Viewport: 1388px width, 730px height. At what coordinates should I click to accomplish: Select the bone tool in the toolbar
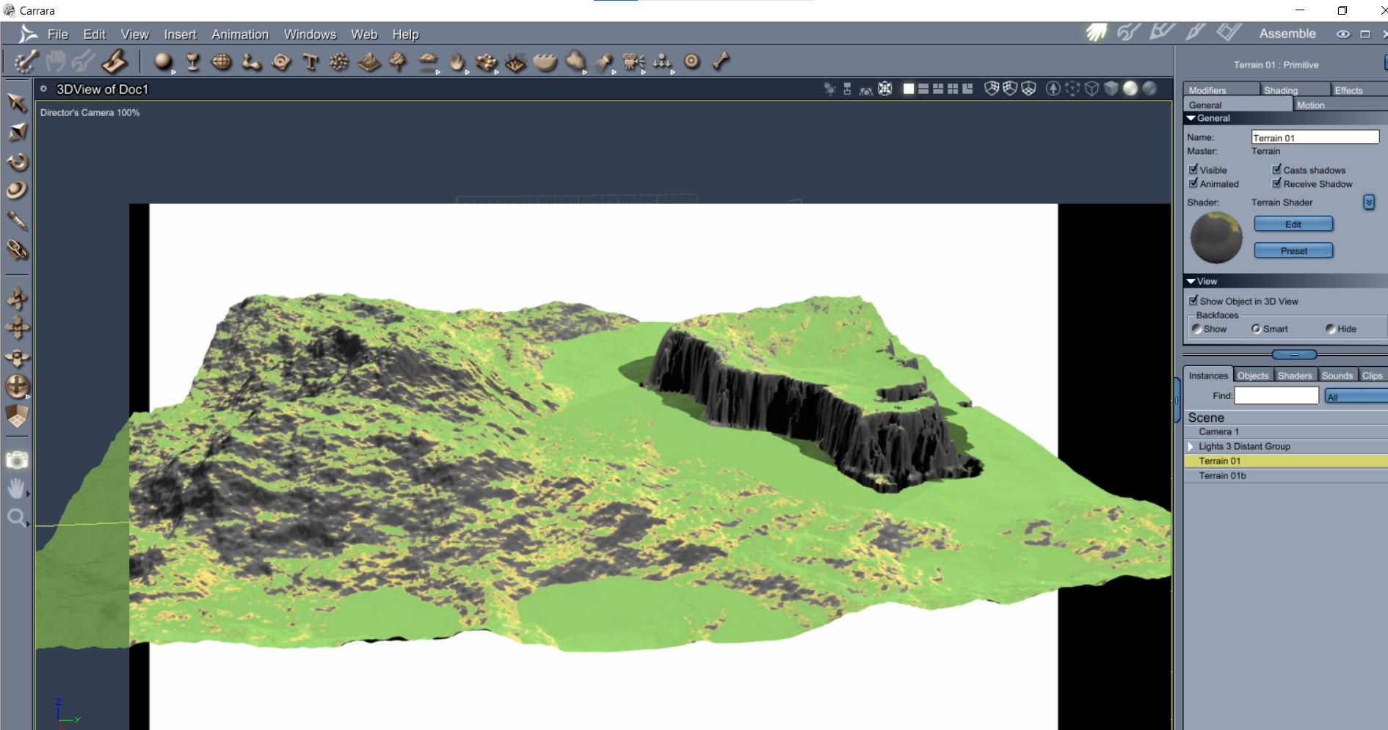click(721, 62)
